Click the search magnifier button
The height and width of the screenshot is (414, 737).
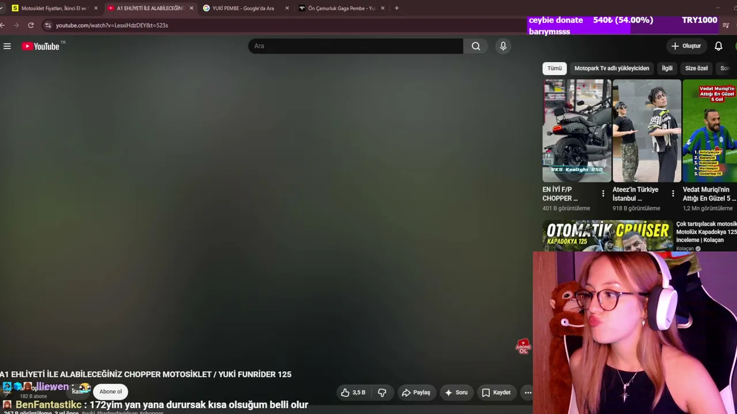[476, 46]
